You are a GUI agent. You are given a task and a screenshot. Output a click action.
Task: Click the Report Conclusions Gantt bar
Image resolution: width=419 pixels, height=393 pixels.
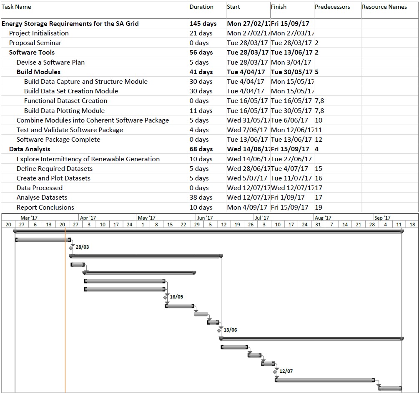click(x=390, y=388)
